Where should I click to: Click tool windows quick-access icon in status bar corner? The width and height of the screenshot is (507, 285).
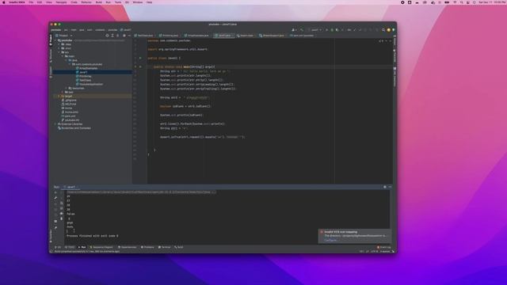click(x=51, y=252)
